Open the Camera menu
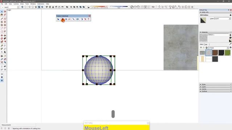 [x=16, y=4]
